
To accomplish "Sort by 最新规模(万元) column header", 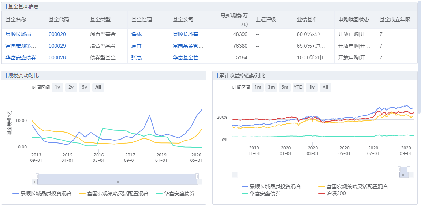I will (x=234, y=20).
